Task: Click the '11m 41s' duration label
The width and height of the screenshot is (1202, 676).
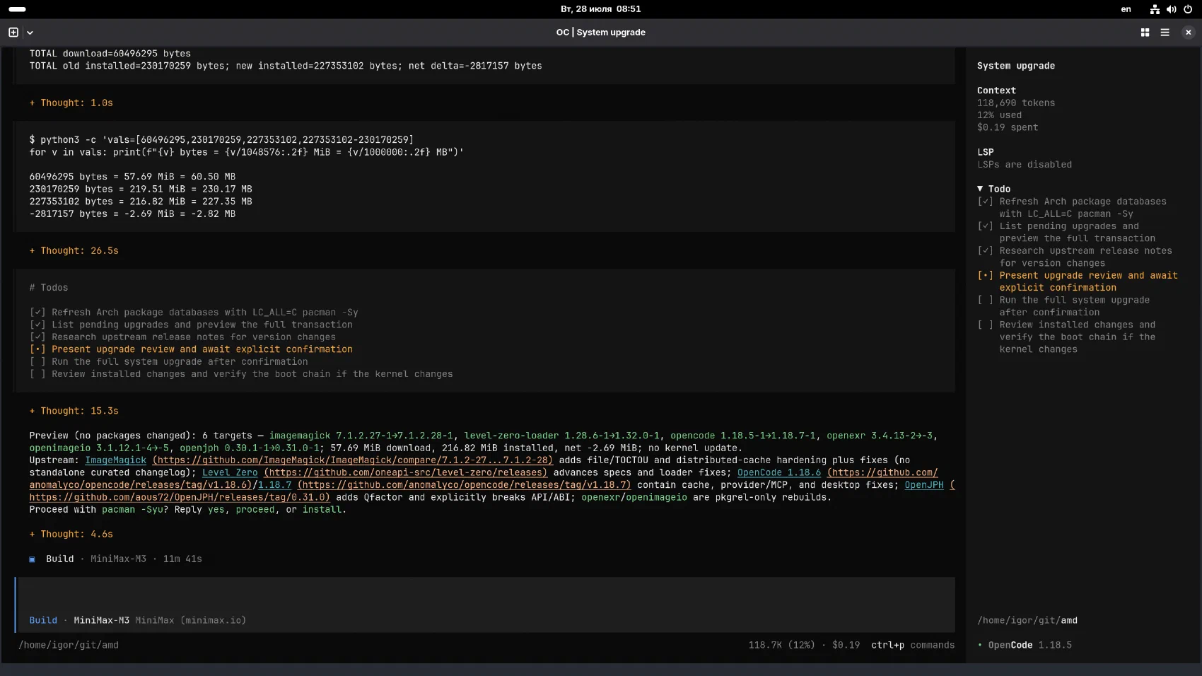Action: [182, 559]
